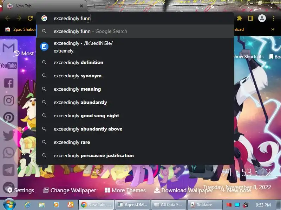The height and width of the screenshot is (210, 281).
Task: Open Instagram sidebar icon
Action: (8, 100)
